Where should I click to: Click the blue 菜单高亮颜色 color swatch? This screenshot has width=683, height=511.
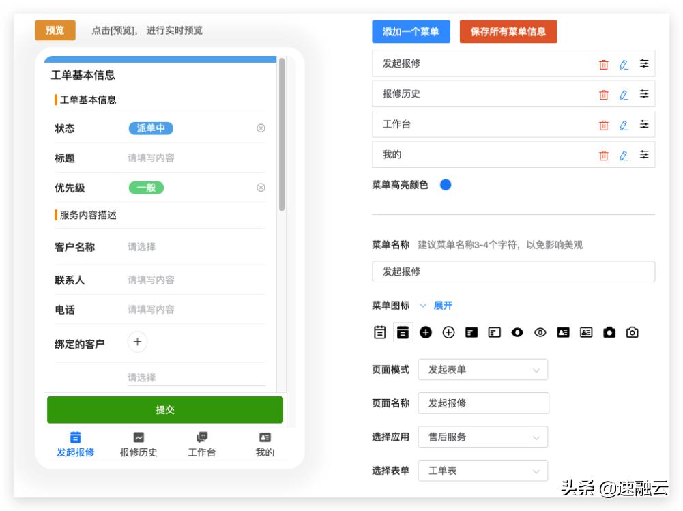click(446, 184)
